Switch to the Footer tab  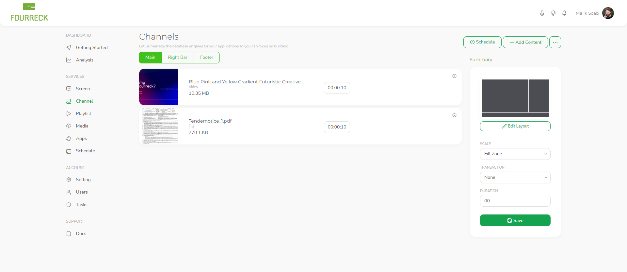pos(206,58)
